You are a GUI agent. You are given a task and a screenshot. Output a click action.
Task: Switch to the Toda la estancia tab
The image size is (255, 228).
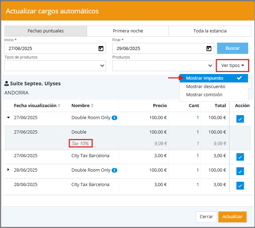tap(210, 31)
